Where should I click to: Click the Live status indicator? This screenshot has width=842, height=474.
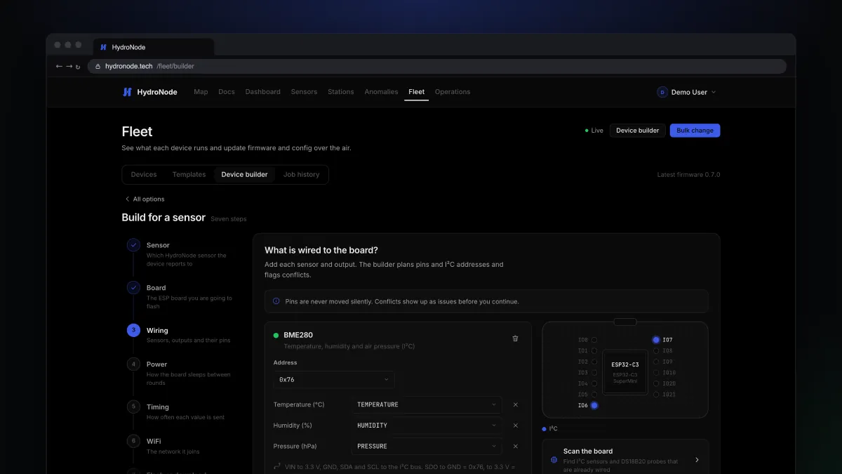click(x=594, y=131)
